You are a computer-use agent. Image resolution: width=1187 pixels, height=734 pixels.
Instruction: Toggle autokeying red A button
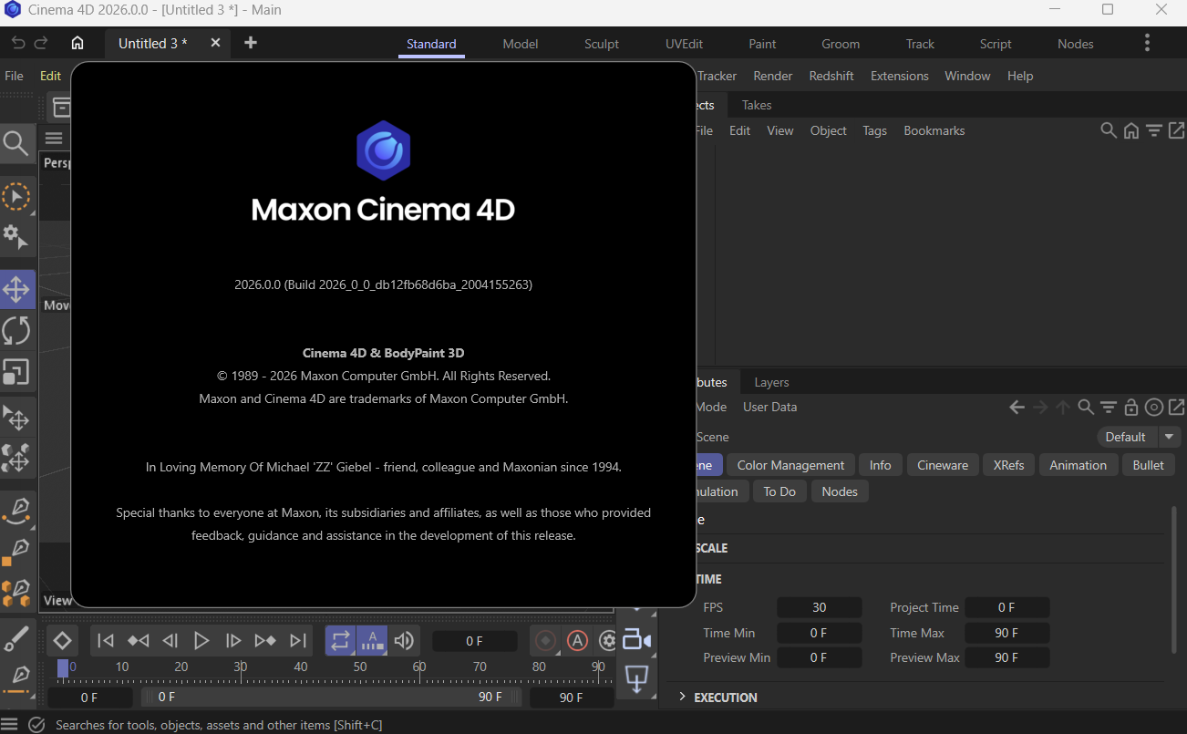point(577,641)
